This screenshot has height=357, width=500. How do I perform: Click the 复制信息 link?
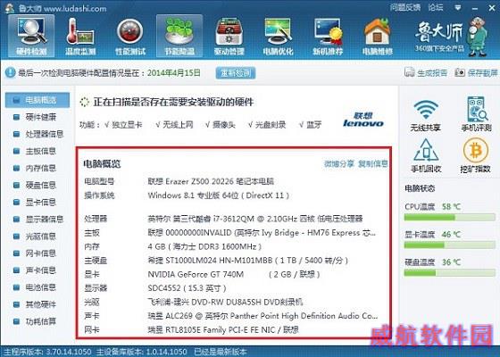coord(373,164)
